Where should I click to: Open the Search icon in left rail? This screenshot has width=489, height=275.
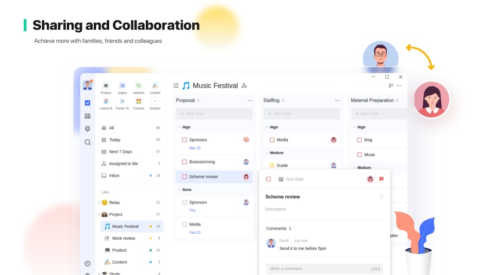(88, 143)
